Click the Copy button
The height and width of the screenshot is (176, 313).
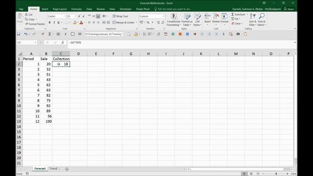(30, 20)
